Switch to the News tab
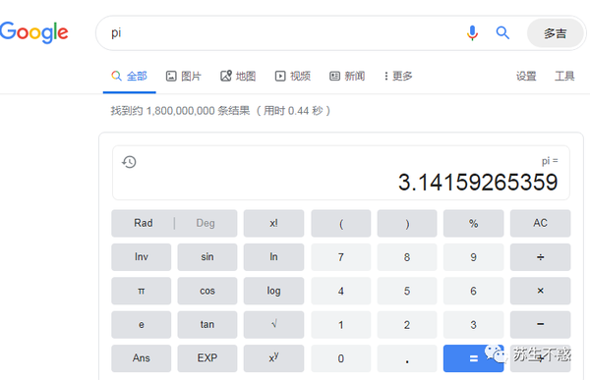Image resolution: width=590 pixels, height=380 pixels. tap(347, 77)
